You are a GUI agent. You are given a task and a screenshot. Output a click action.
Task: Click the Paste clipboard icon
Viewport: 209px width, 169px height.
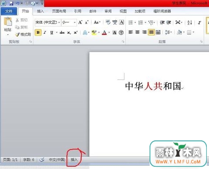click(x=7, y=22)
